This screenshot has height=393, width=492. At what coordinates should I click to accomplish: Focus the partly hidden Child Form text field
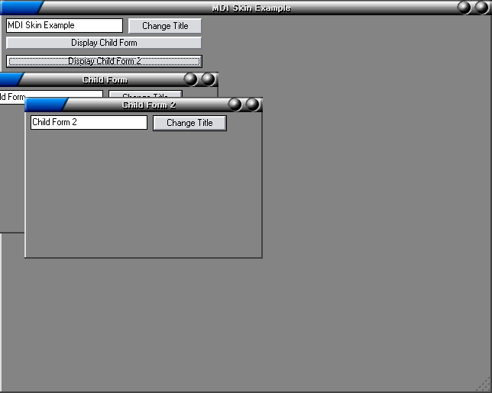pos(51,94)
